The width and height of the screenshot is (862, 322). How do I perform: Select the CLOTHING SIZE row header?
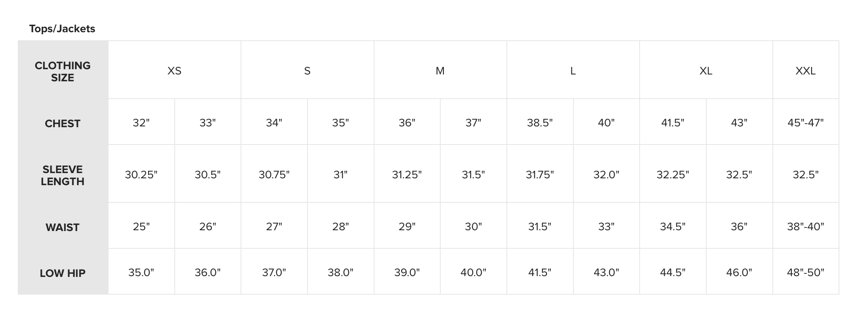pos(63,71)
